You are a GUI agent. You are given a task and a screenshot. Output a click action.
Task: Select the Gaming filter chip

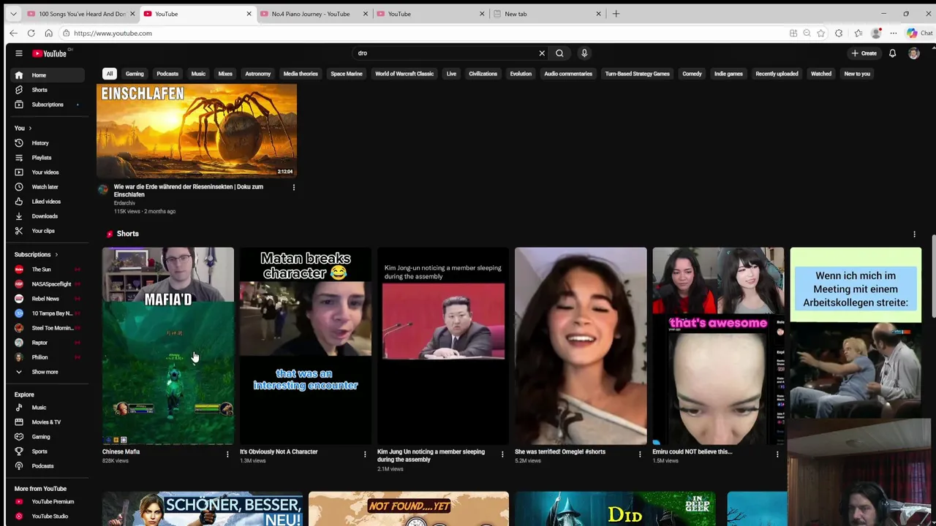click(135, 74)
